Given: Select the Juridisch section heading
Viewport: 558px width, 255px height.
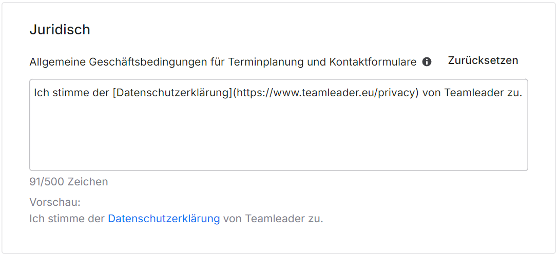Looking at the screenshot, I should 60,30.
